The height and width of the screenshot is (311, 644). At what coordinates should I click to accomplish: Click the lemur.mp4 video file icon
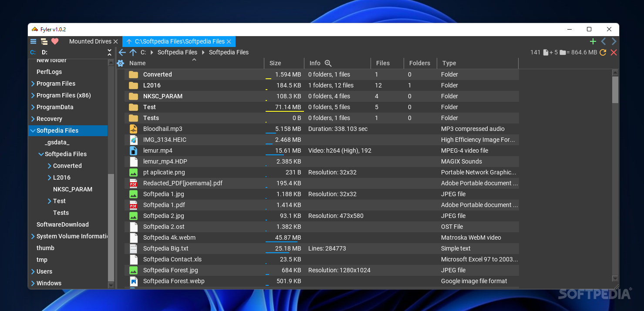pyautogui.click(x=133, y=150)
